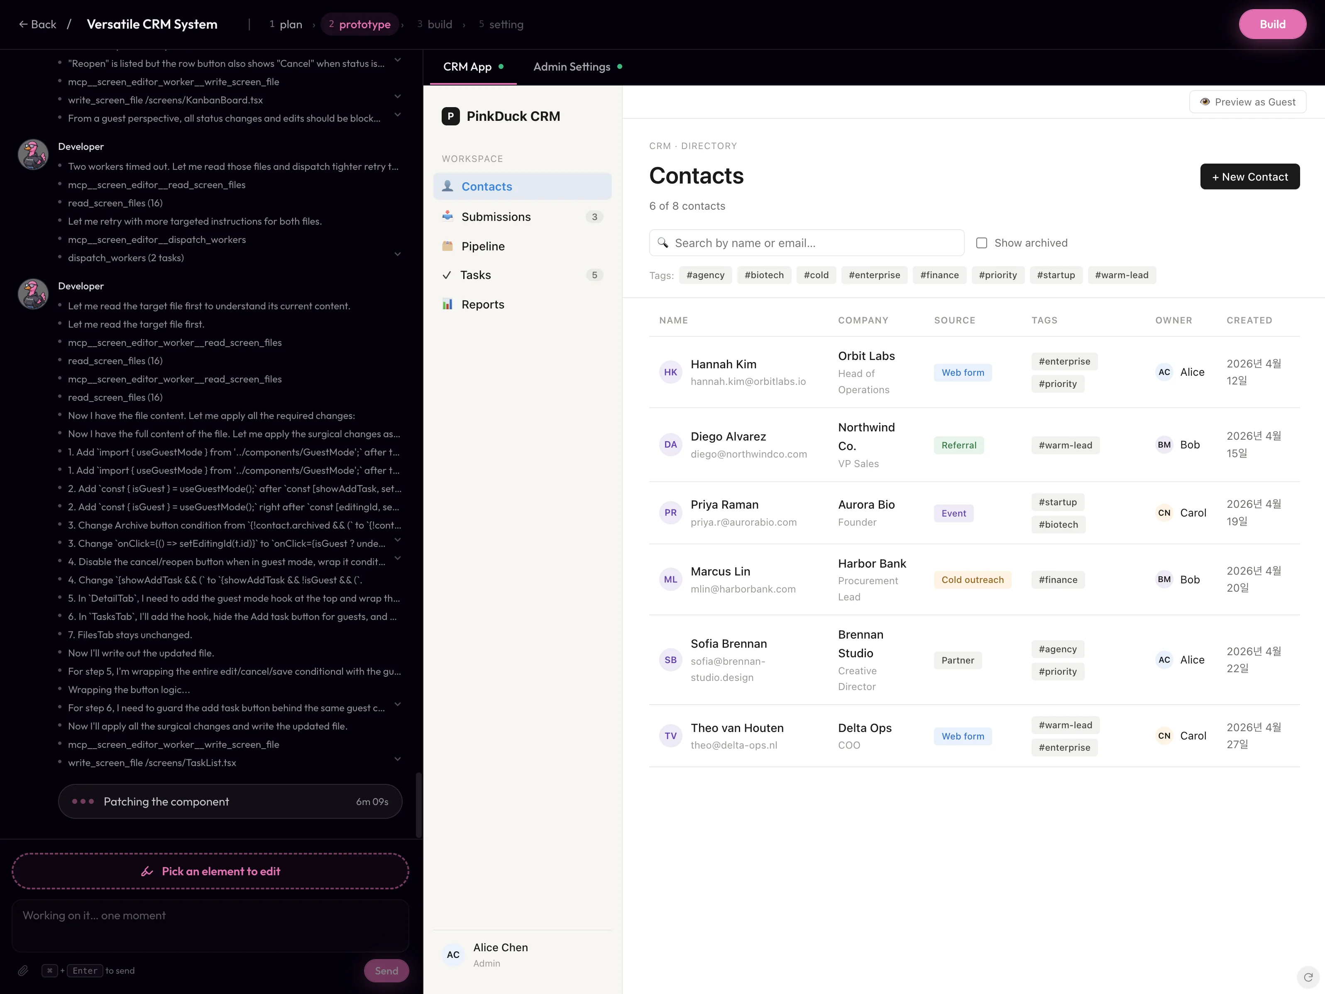
Task: Click the paperclip attachment icon
Action: (23, 971)
